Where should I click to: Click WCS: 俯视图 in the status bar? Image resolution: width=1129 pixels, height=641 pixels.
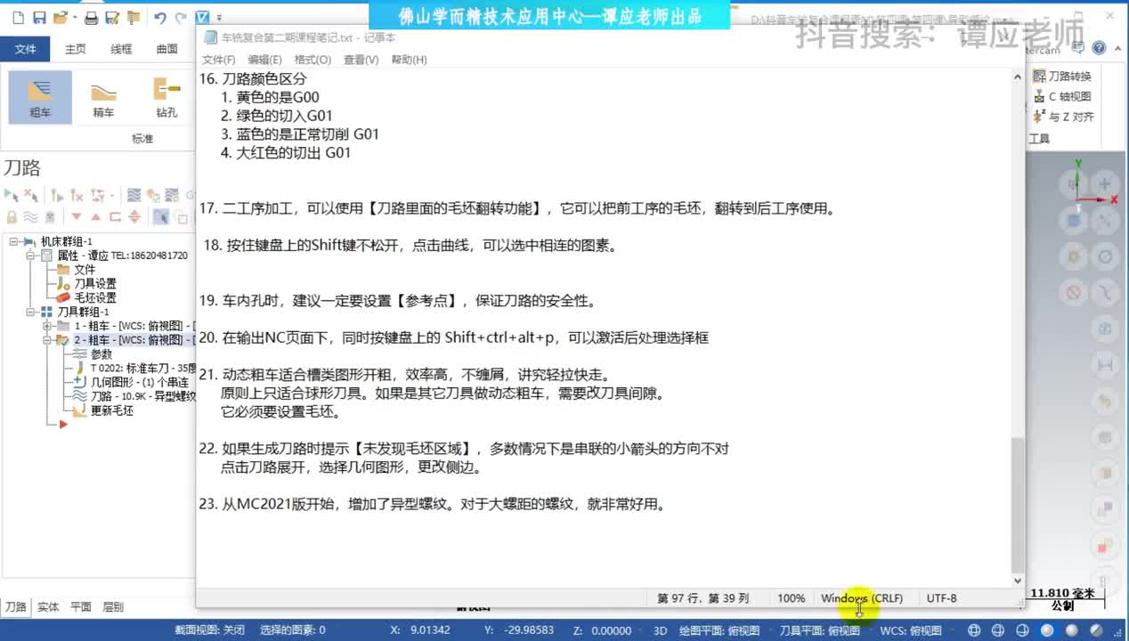(911, 630)
